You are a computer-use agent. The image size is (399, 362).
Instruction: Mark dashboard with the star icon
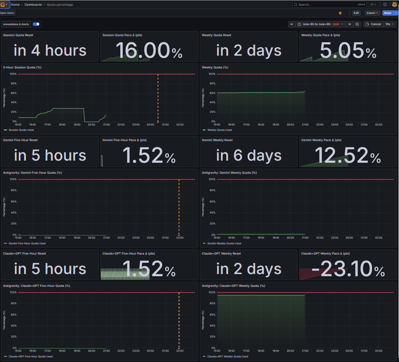click(340, 13)
